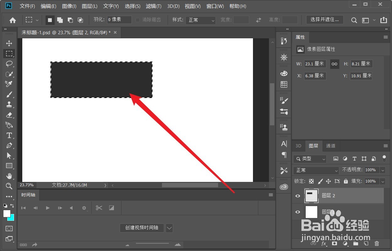Select the Clone Stamp tool

coord(9,105)
